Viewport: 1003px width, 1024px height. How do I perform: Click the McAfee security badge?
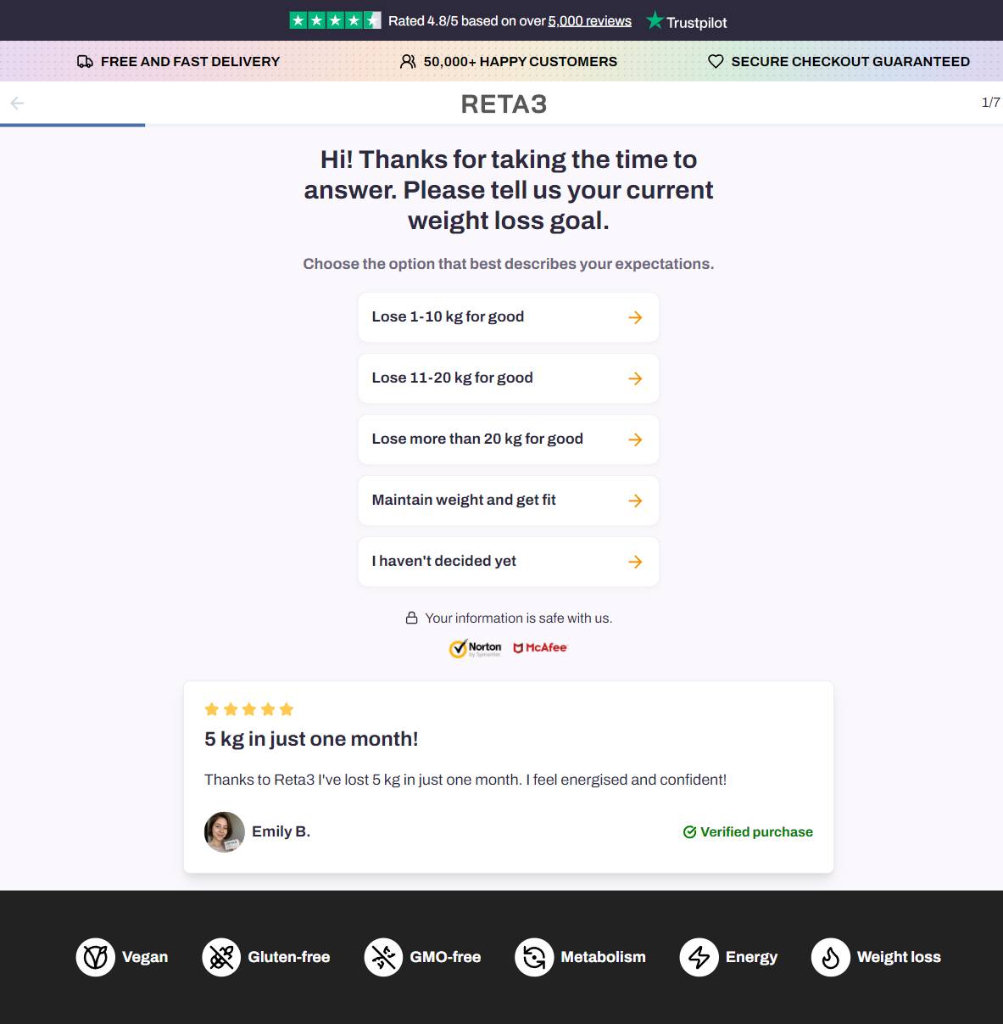tap(540, 647)
